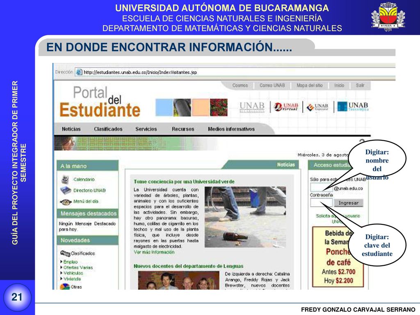Click the light blue banner square
420x315 pixels.
[164, 107]
